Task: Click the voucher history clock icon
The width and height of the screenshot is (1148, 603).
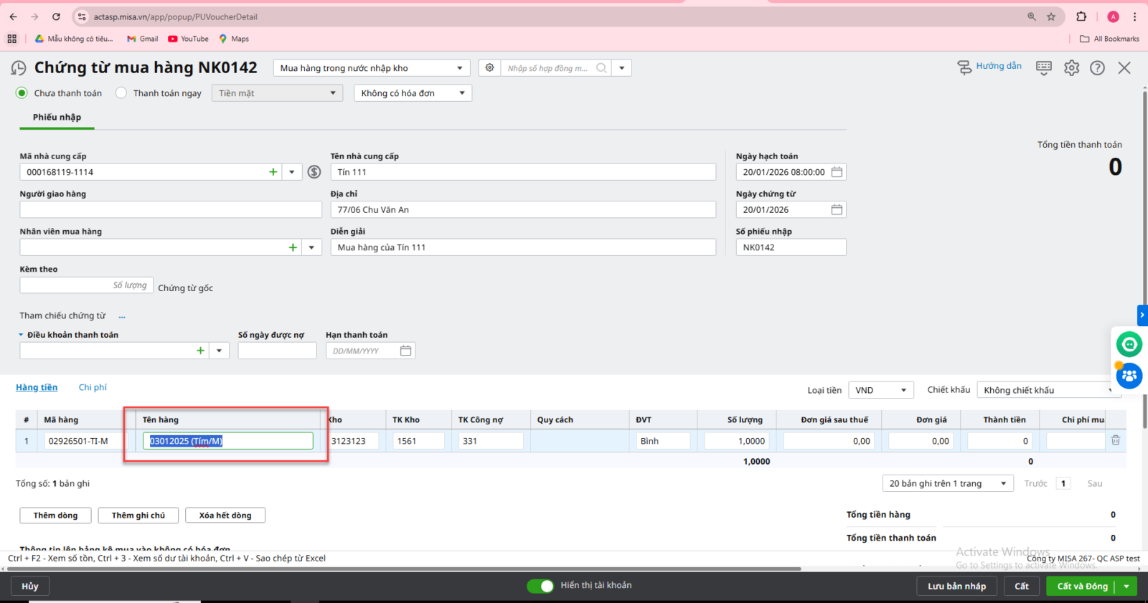Action: 18,68
